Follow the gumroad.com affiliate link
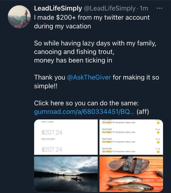This screenshot has height=193, width=171. pyautogui.click(x=84, y=112)
